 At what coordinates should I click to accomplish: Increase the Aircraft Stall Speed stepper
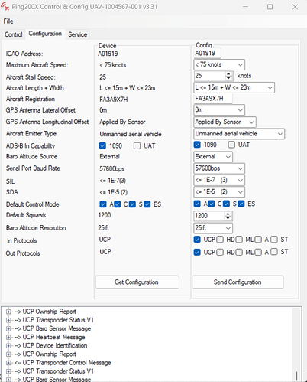(228, 73)
